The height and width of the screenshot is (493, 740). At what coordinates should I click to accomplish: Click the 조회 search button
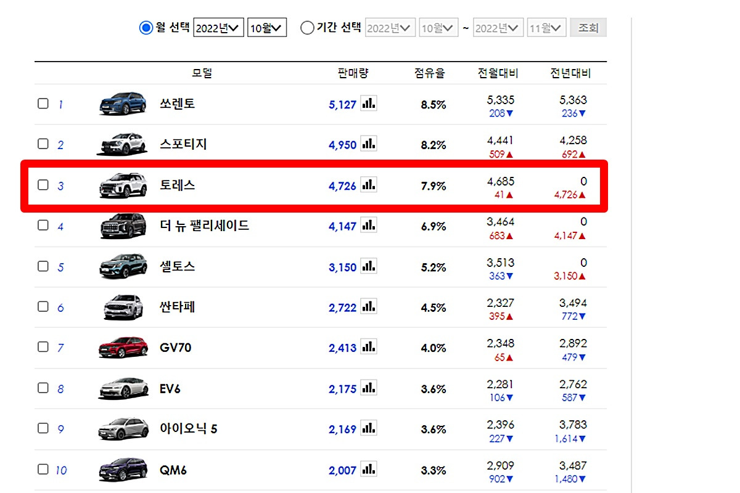588,28
